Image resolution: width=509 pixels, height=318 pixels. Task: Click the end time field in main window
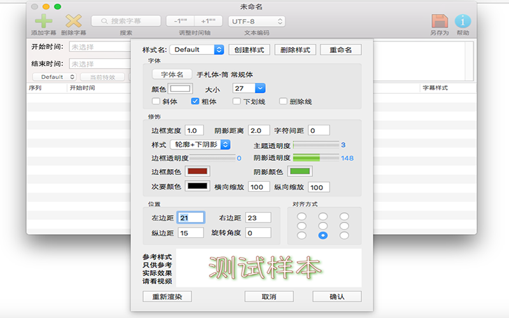[x=100, y=64]
